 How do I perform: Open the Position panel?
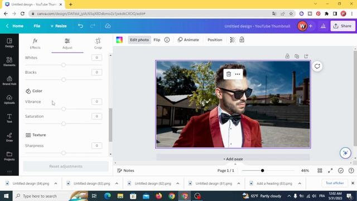point(215,40)
